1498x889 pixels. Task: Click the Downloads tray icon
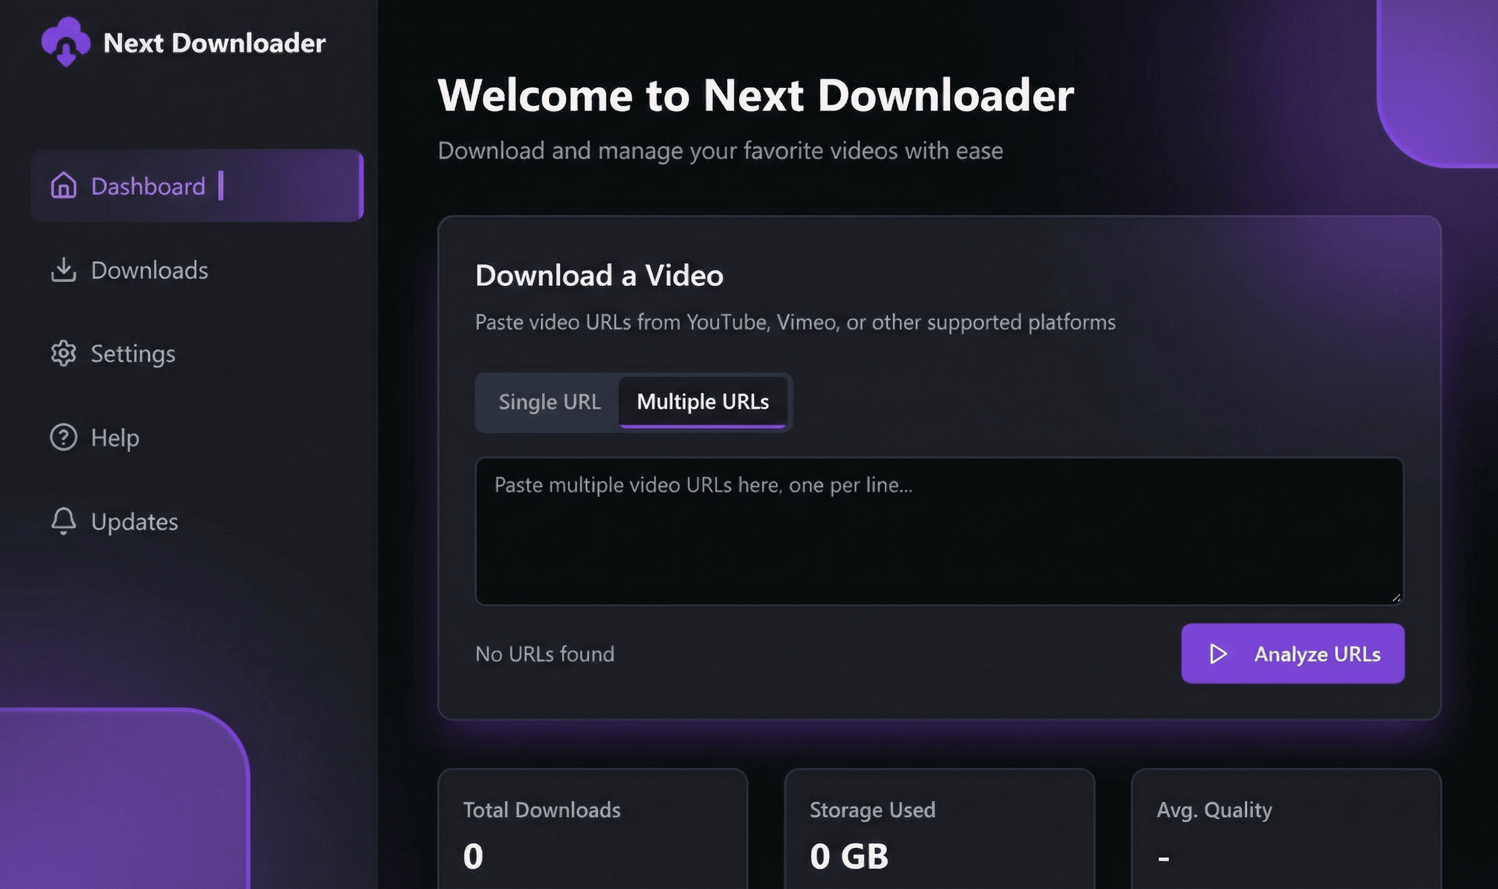pos(64,270)
